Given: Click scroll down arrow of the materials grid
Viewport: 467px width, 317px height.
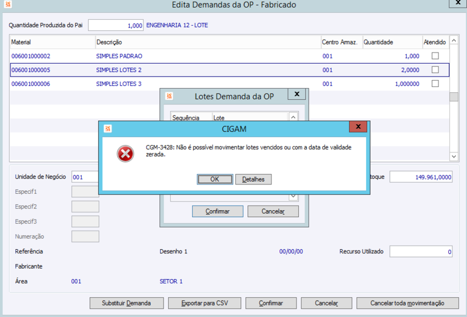Looking at the screenshot, I should [454, 156].
